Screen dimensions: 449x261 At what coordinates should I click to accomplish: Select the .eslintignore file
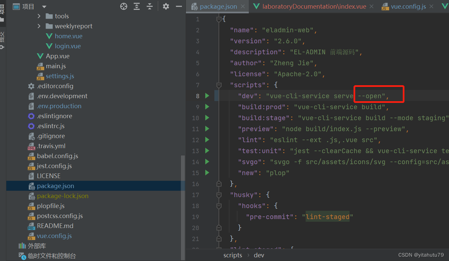[55, 116]
